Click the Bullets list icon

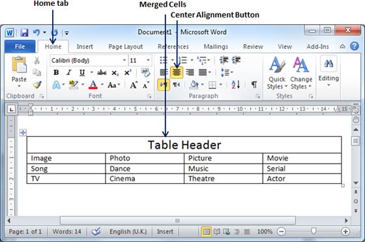tap(164, 60)
